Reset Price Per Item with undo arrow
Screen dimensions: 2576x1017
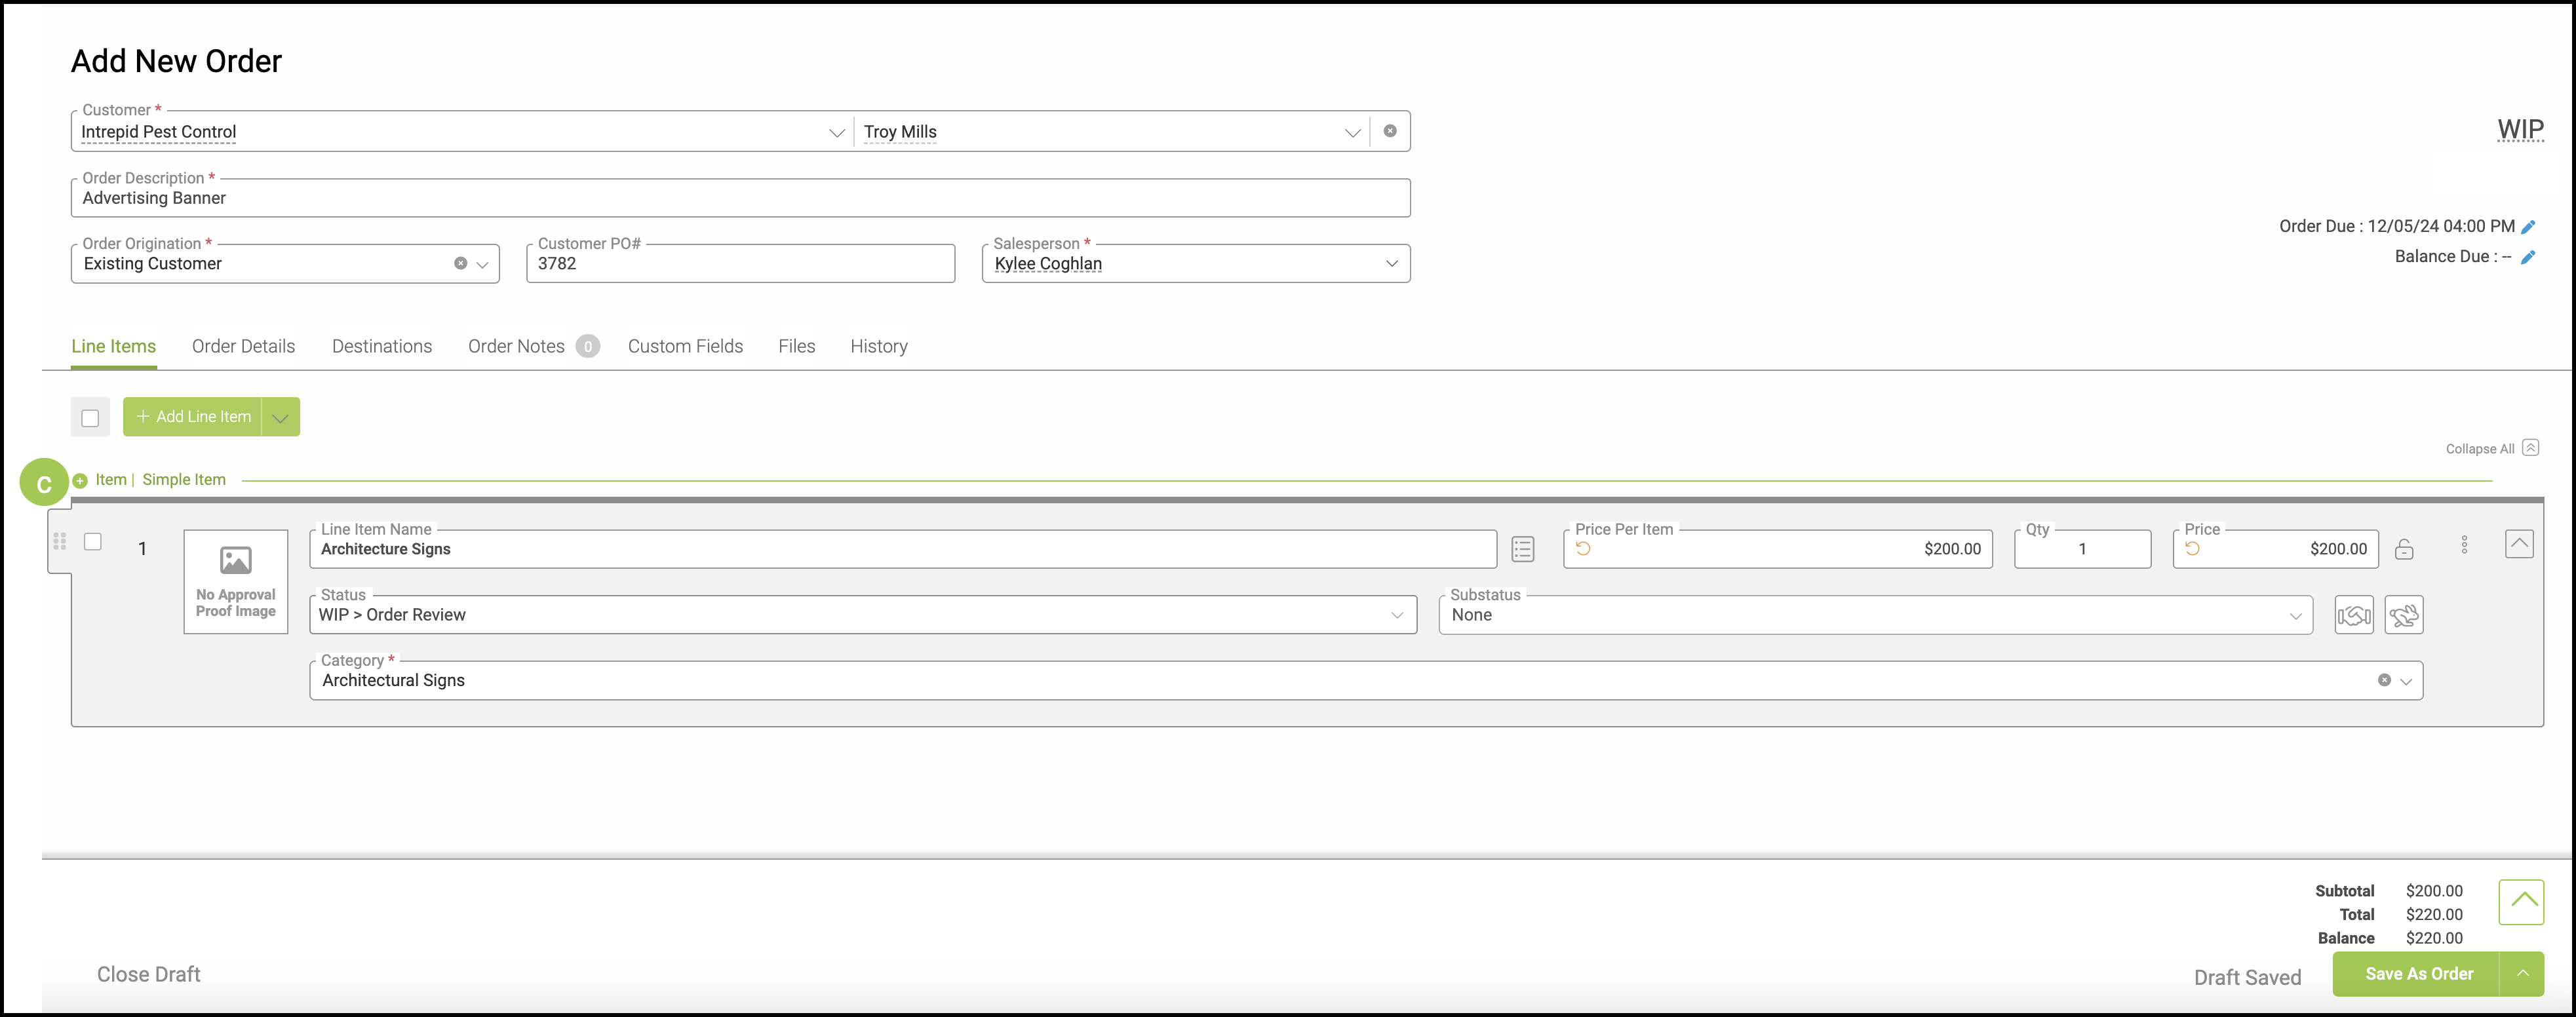tap(1583, 548)
